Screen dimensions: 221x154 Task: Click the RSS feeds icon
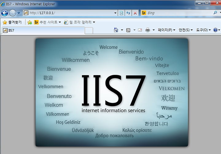tap(128, 30)
